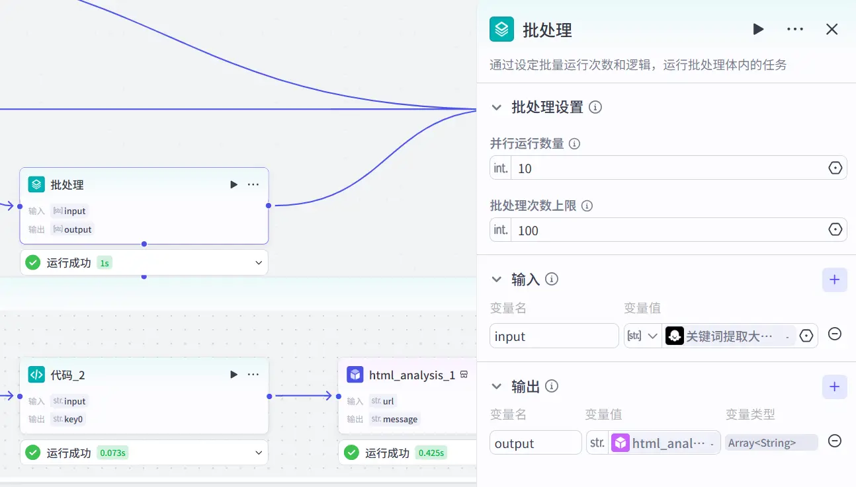The width and height of the screenshot is (856, 487).
Task: Select the 关键词提取大模型 variable reference
Action: tap(728, 335)
